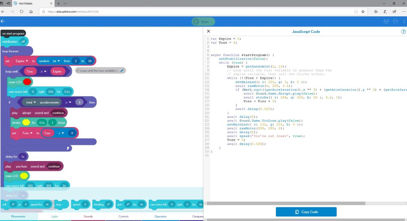
Task: Share this page via the share icon
Action: [x=394, y=12]
